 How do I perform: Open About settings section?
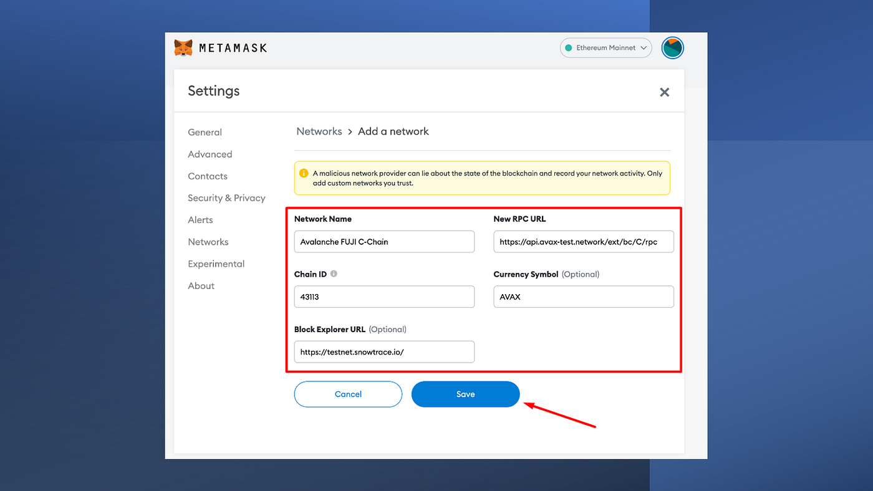[201, 285]
